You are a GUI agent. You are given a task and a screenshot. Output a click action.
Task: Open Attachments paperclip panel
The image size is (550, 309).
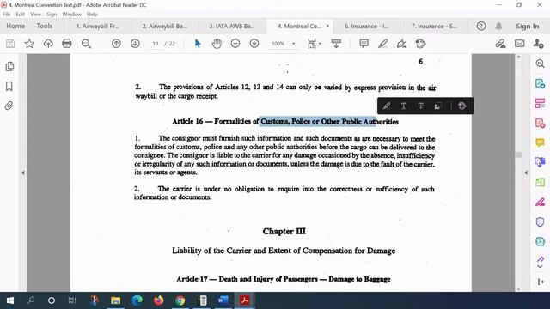tap(9, 106)
